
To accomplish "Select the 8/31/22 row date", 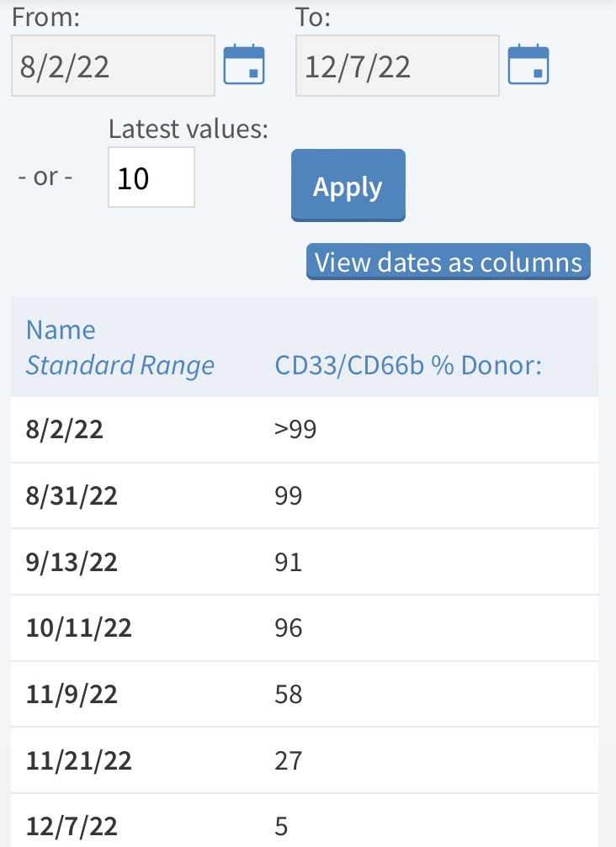I will coord(72,495).
